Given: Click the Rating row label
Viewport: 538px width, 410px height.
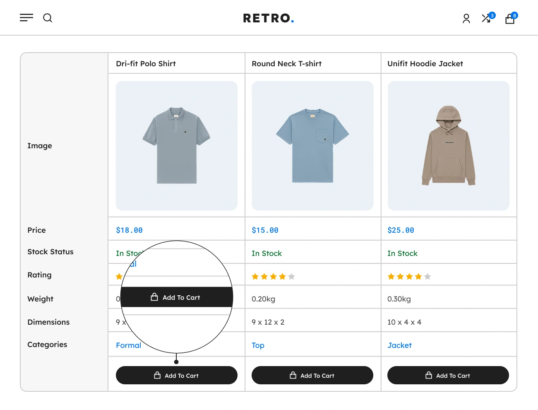Looking at the screenshot, I should (x=39, y=275).
